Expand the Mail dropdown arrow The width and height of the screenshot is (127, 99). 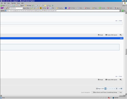55,8
